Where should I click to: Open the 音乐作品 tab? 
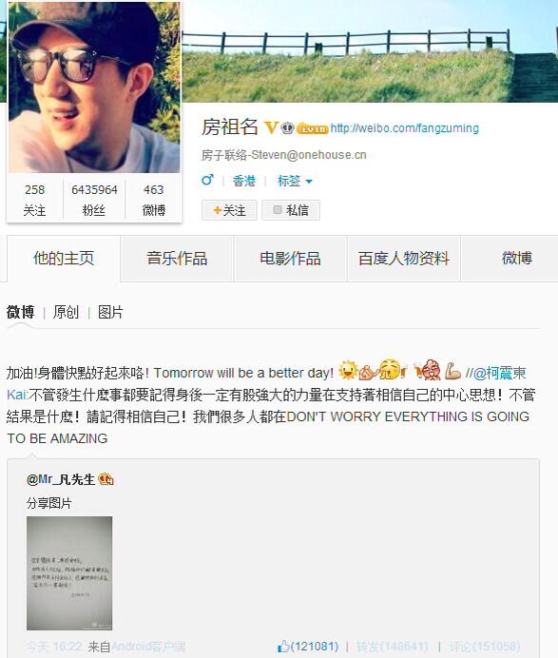[177, 259]
